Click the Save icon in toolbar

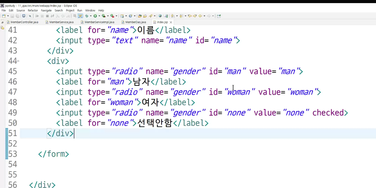[x=12, y=16]
